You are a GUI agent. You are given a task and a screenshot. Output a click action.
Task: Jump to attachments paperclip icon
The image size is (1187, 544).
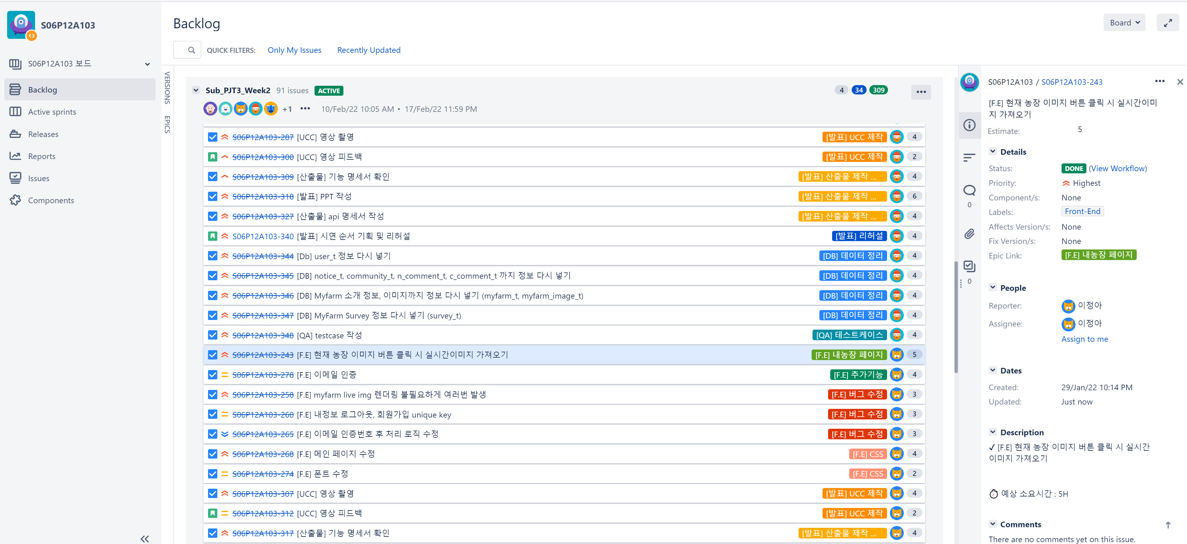pyautogui.click(x=969, y=234)
